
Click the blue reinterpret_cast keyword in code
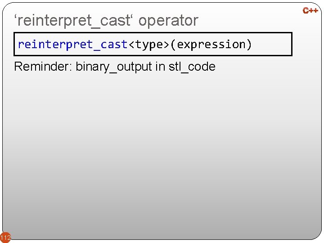point(73,44)
